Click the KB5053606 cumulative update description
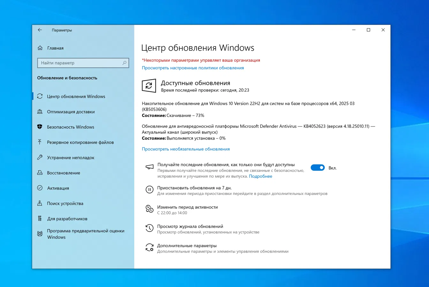Viewport: 429px width, 287px height. coord(248,106)
